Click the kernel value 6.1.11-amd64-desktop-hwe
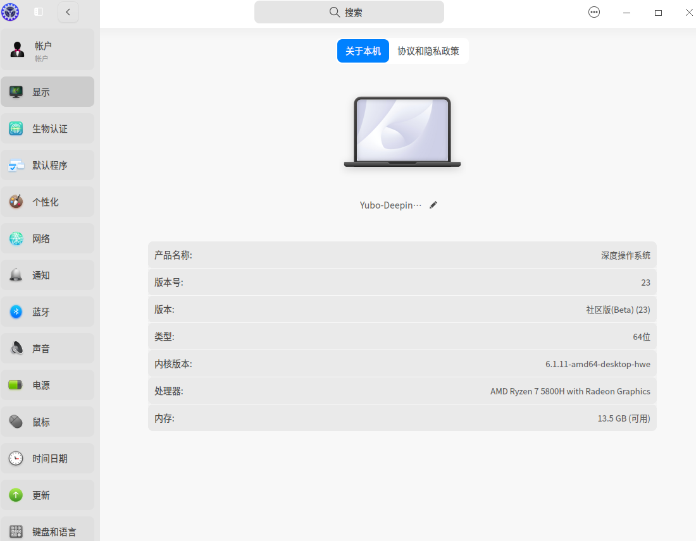The width and height of the screenshot is (696, 541). [598, 364]
